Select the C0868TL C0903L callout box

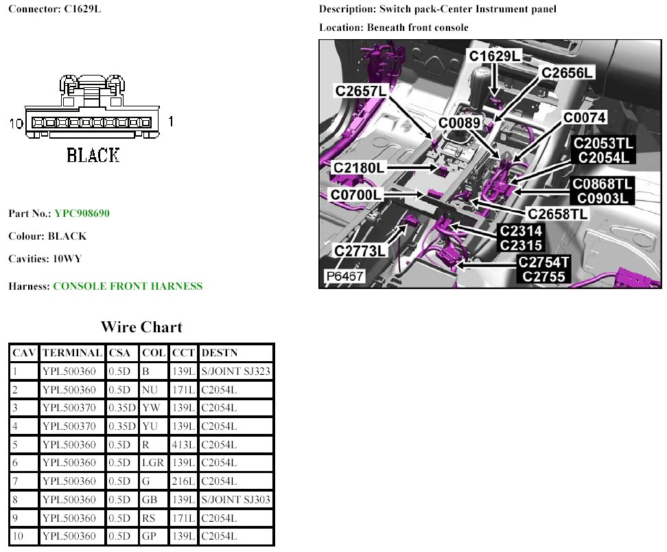click(x=603, y=190)
